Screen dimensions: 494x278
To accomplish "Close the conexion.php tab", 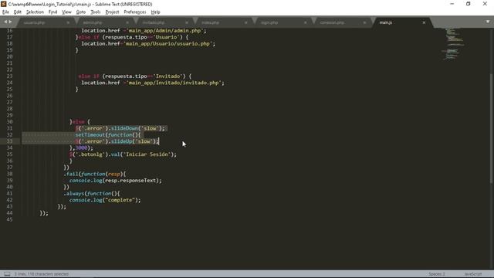I will (364, 22).
